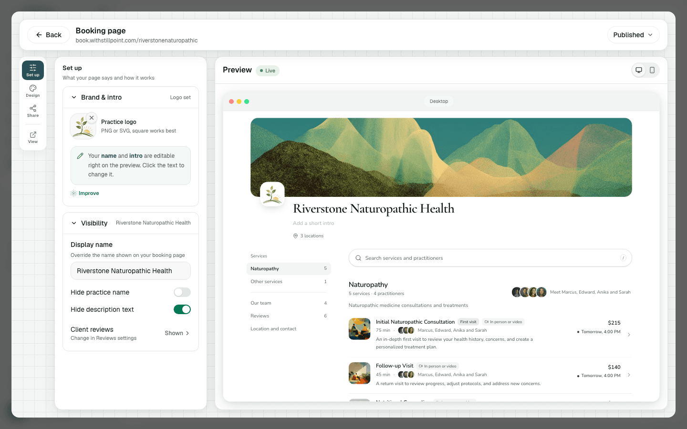This screenshot has height=429, width=687.
Task: Click Initial Naturopathic Consultation thumbnail
Action: click(x=360, y=329)
